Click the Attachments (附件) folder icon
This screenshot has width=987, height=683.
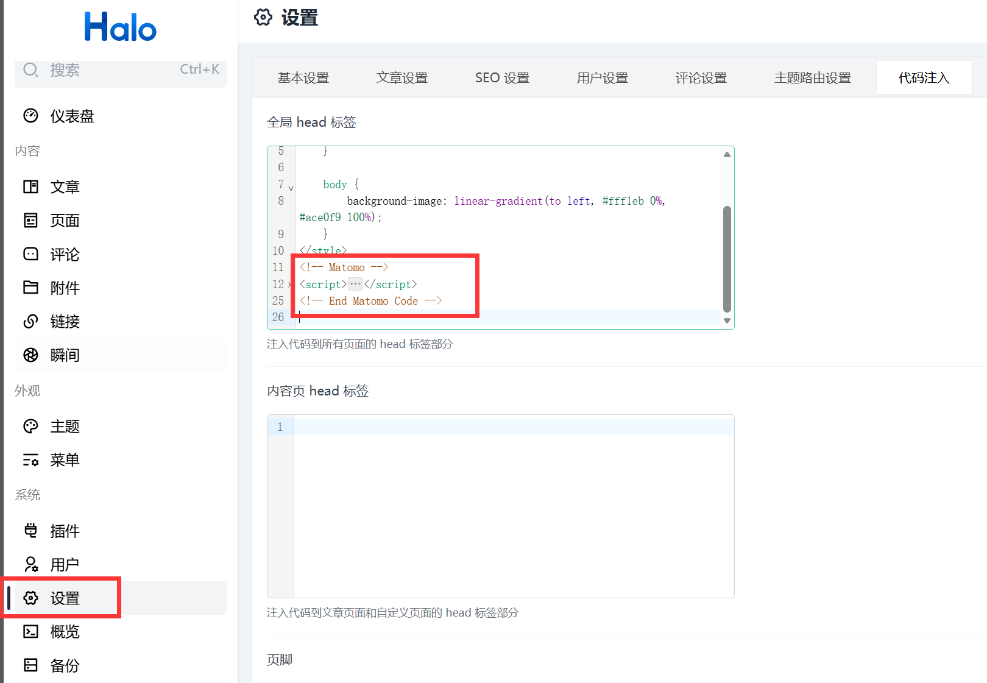click(x=30, y=288)
